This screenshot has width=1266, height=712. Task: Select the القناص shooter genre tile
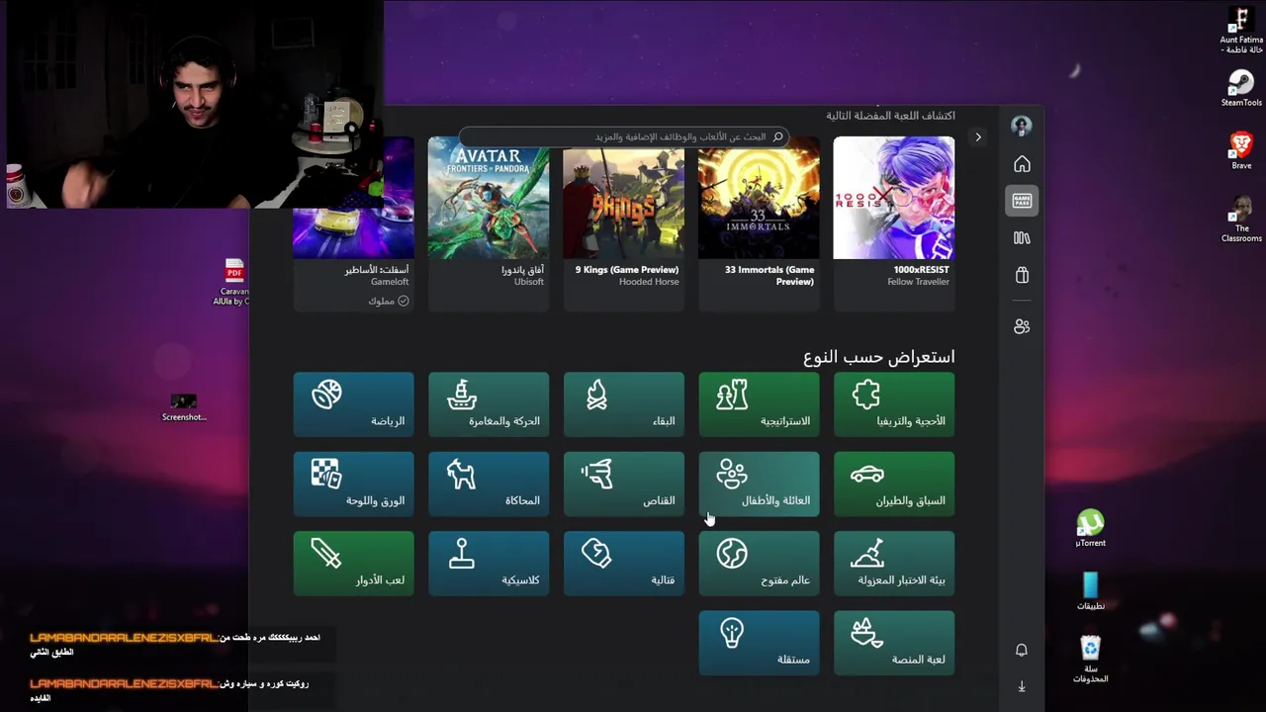tap(623, 484)
